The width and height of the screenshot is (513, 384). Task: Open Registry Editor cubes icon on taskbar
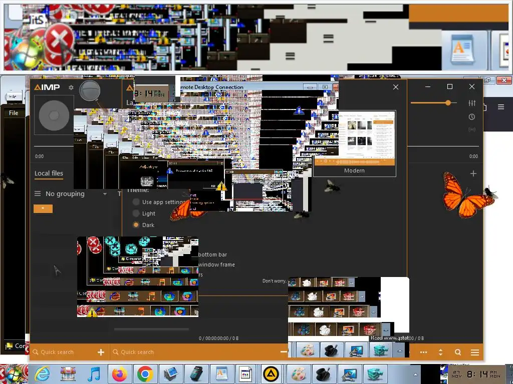click(375, 374)
